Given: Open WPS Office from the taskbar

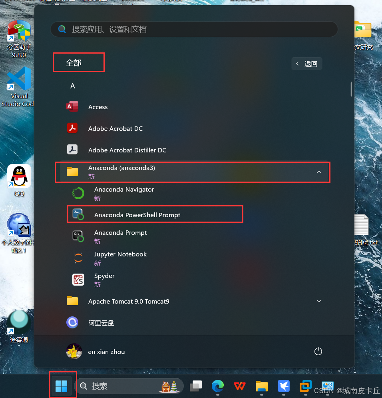Looking at the screenshot, I should pos(239,386).
